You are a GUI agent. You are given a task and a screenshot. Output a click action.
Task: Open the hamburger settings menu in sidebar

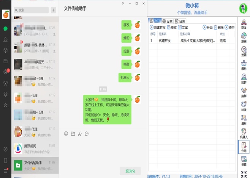pyautogui.click(x=6, y=171)
